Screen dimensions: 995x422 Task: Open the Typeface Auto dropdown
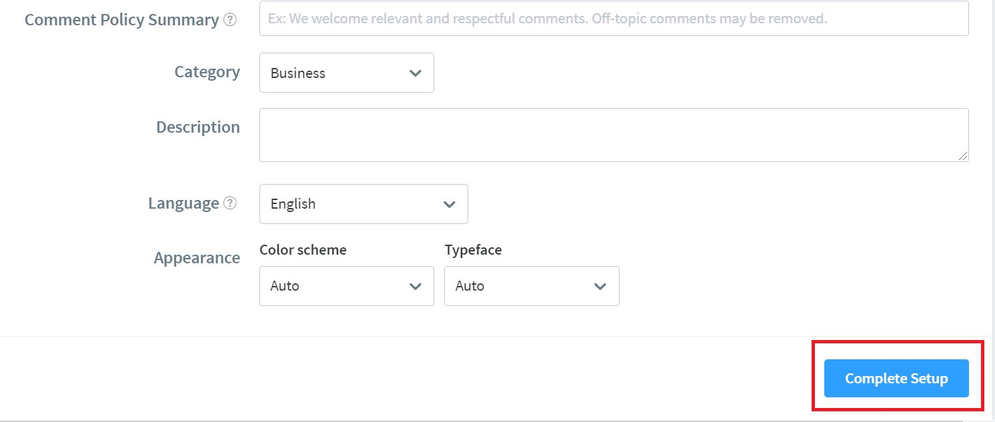tap(532, 286)
